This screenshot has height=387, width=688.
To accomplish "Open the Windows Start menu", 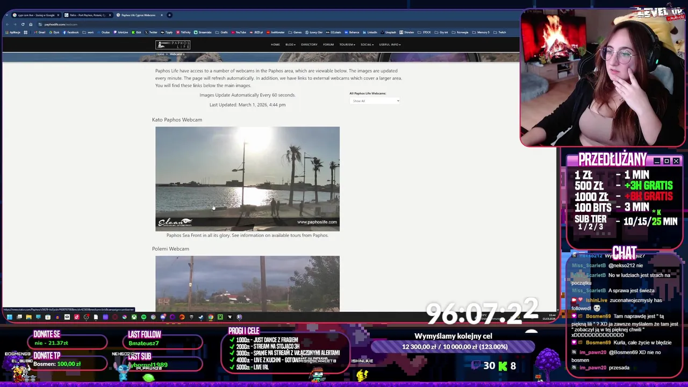I will 9,317.
